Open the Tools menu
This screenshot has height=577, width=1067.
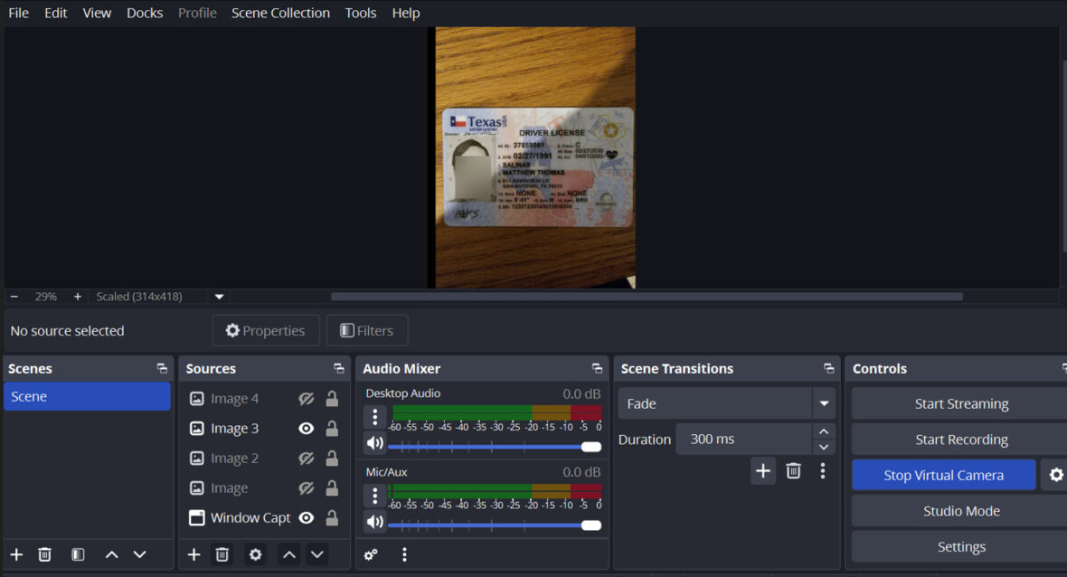361,13
